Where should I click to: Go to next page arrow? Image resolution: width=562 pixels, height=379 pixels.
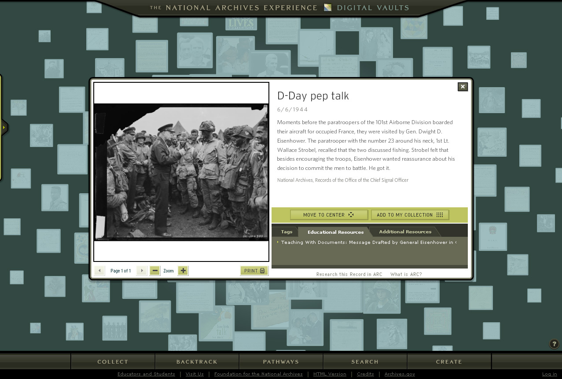[x=141, y=271]
